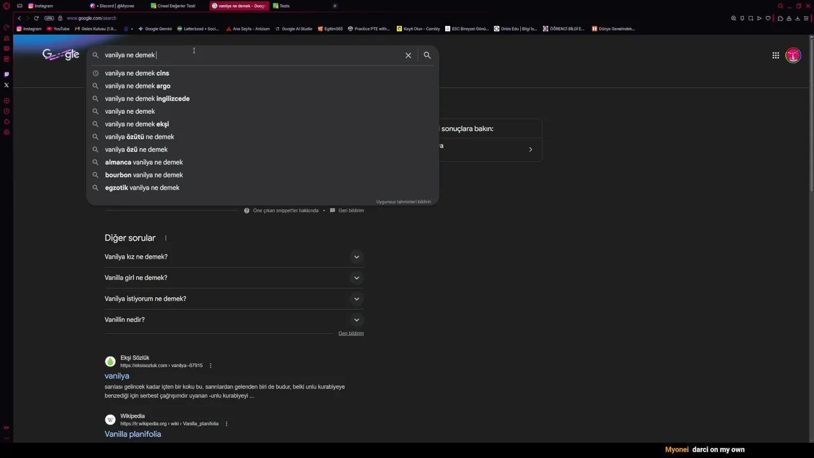This screenshot has height=458, width=814.
Task: Expand 'Vanilya istiyorum ne demek?' question
Action: tap(234, 299)
